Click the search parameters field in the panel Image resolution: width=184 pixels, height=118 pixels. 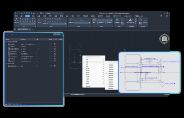click(58, 34)
